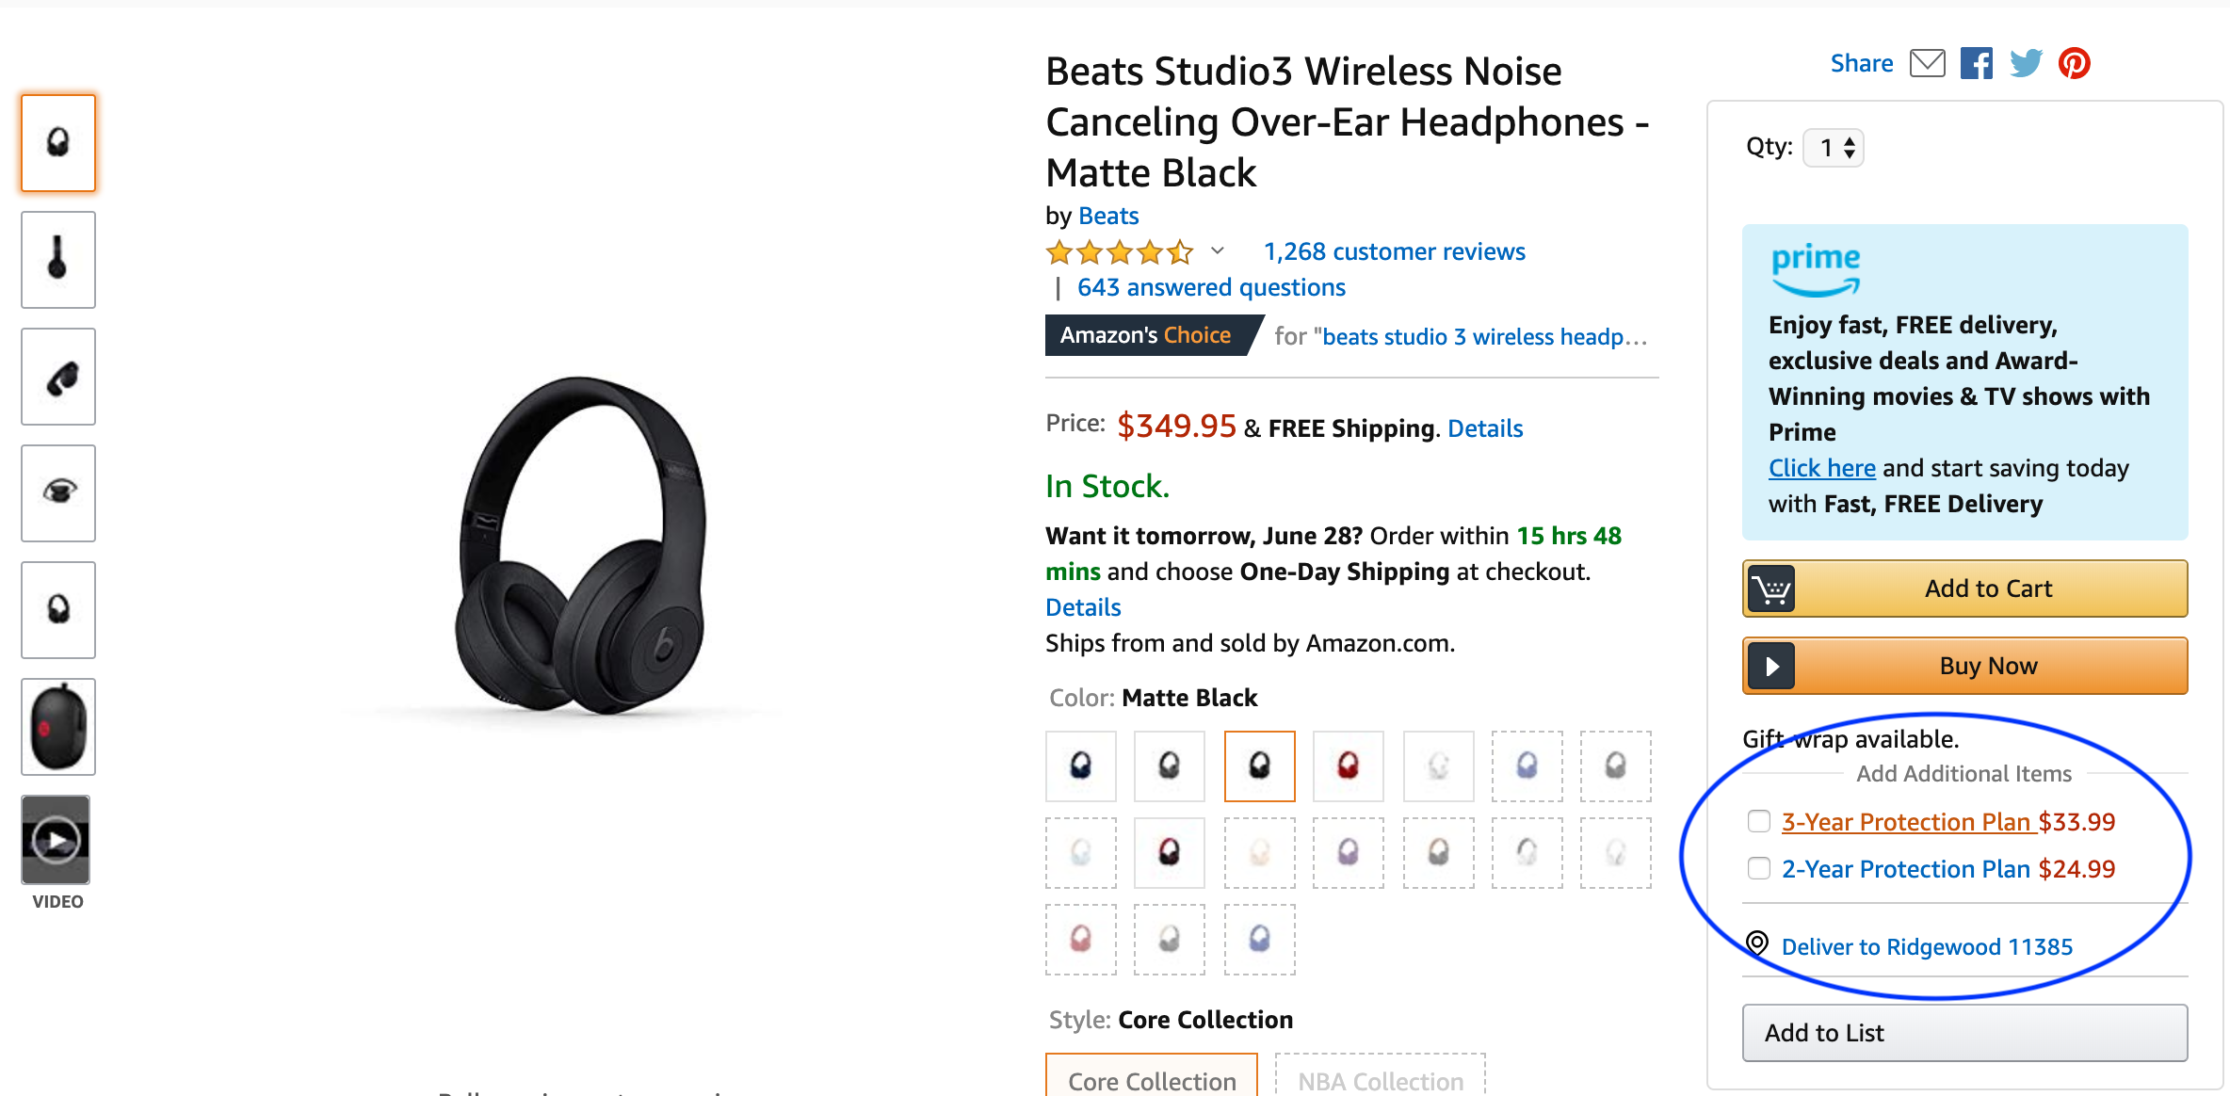Share on Twitter icon
2230x1096 pixels.
pyautogui.click(x=2026, y=63)
